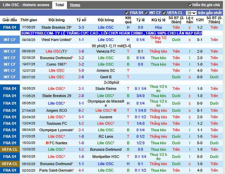This screenshot has width=225, height=174.
Task: Open Angers SCO team link
Action: click(x=57, y=110)
